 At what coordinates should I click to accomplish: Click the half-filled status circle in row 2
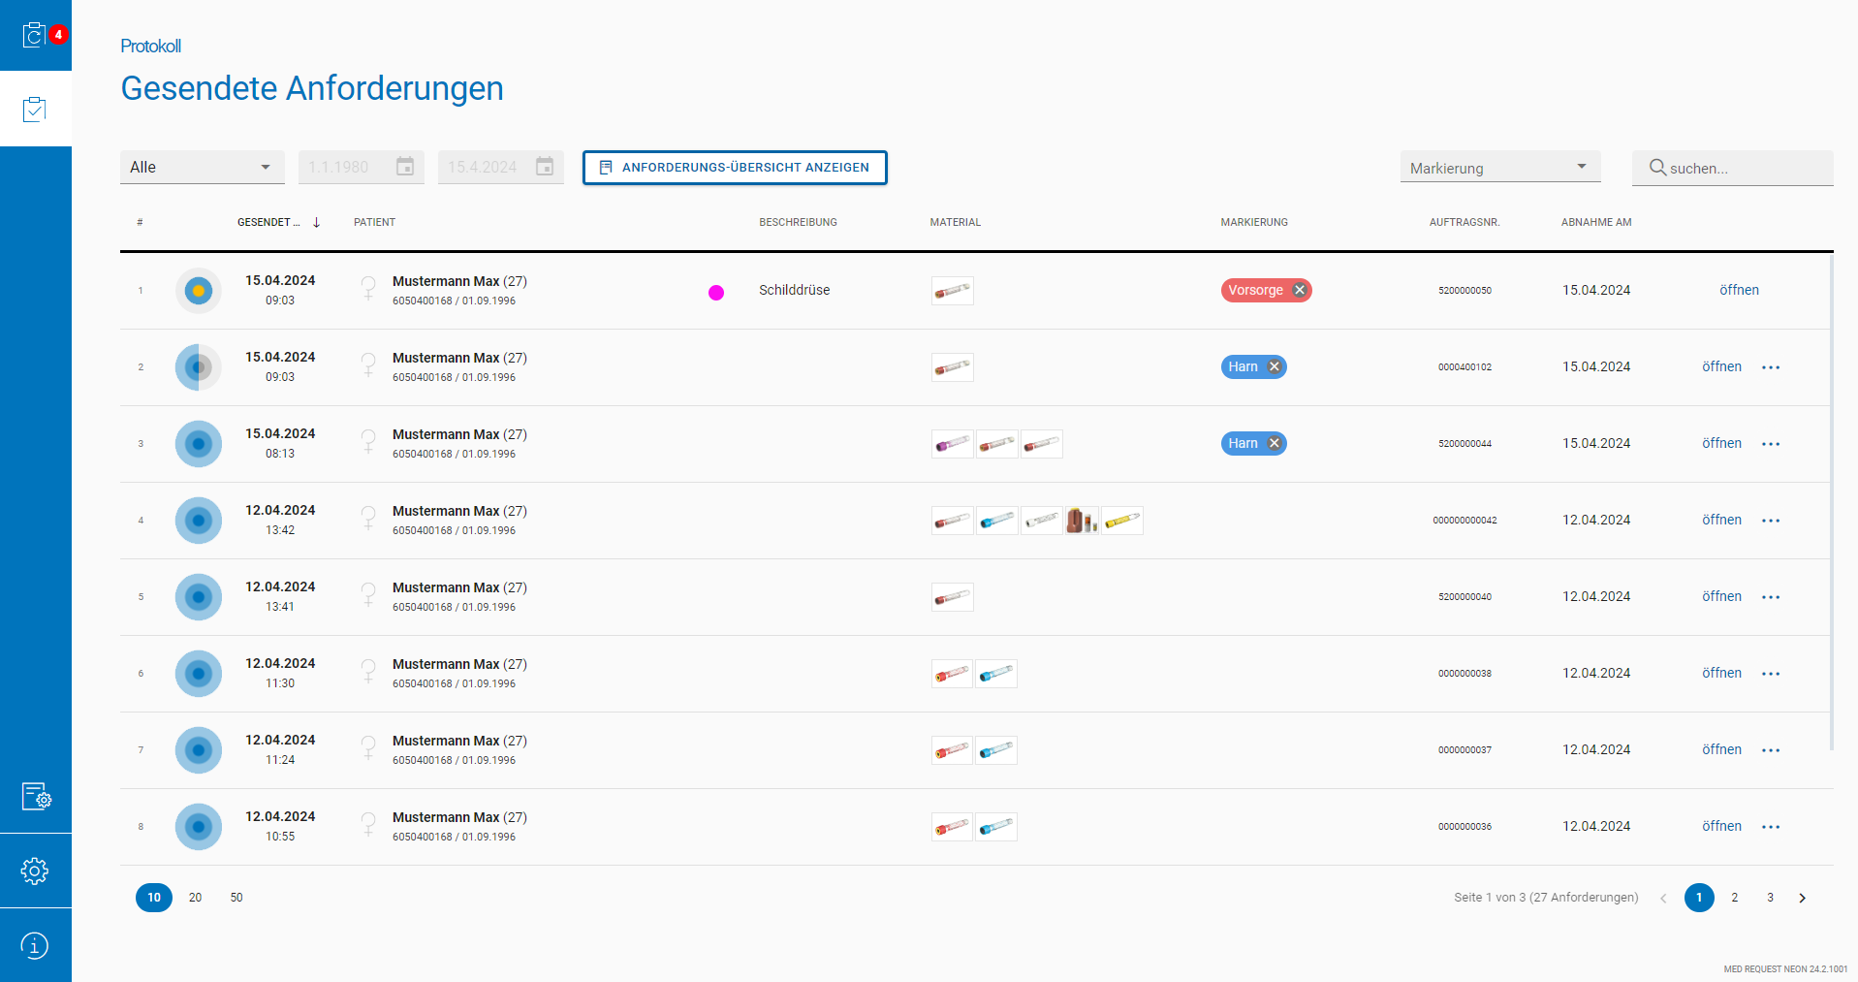tap(199, 367)
